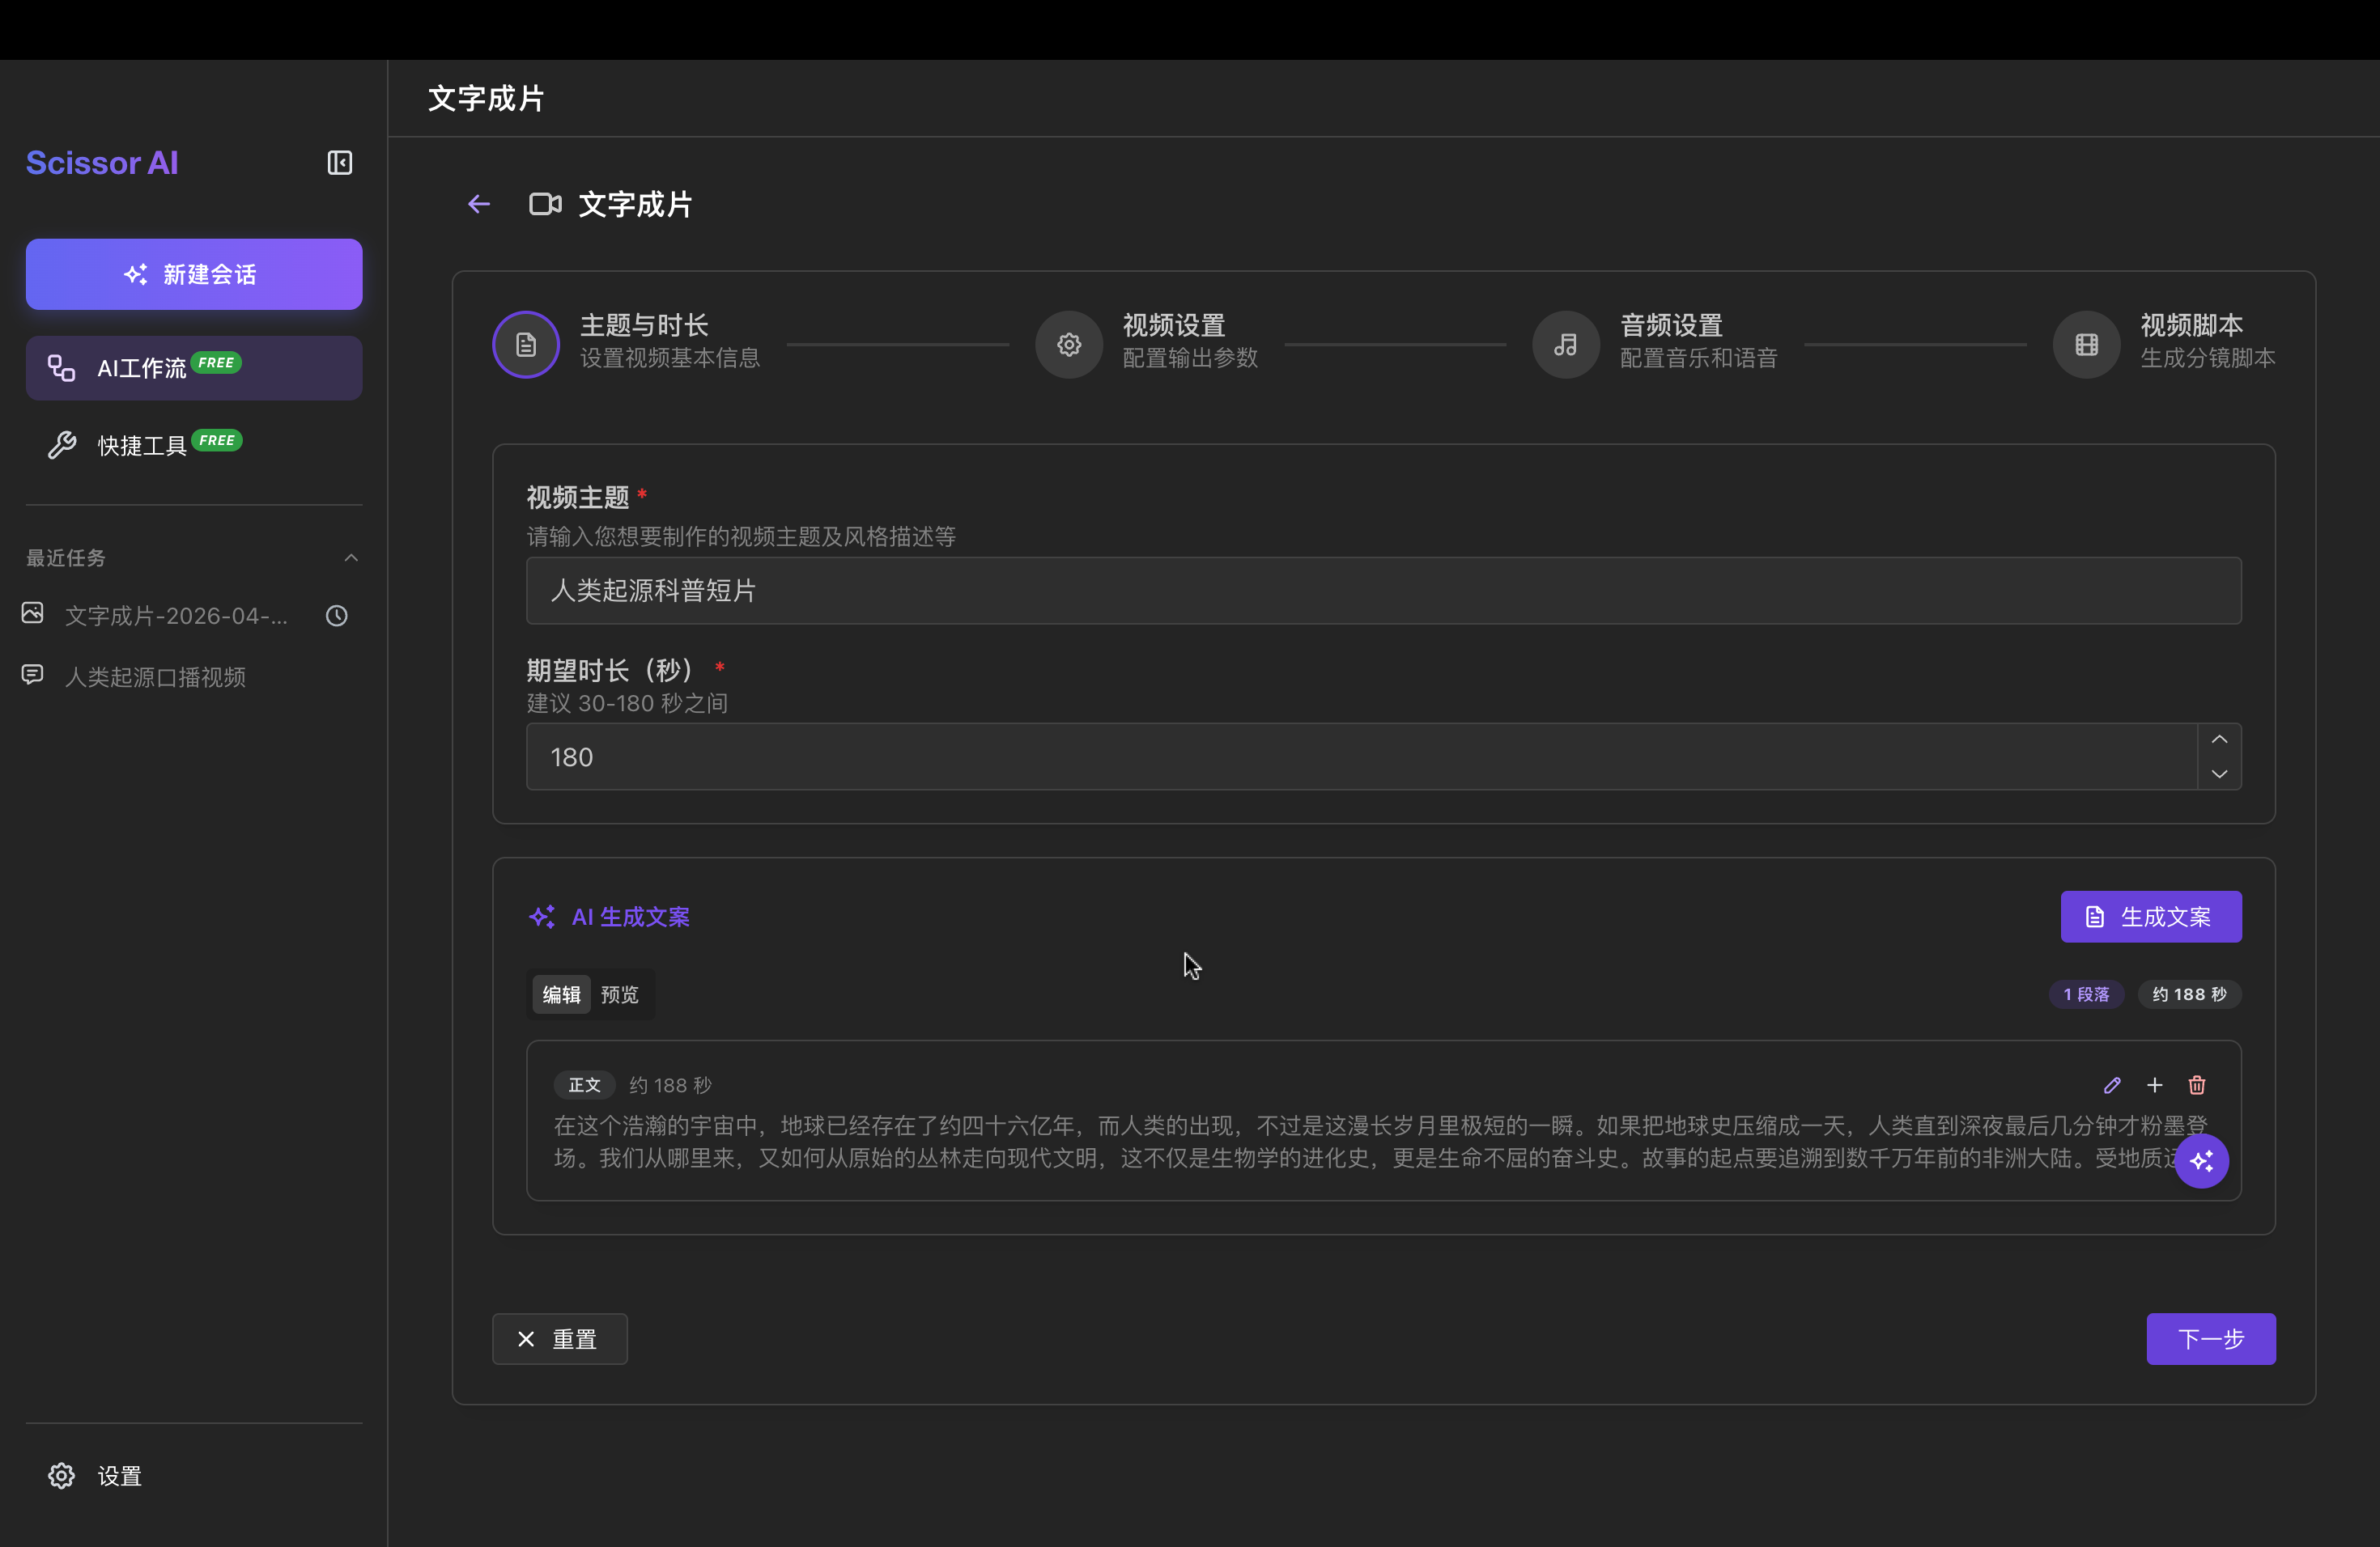Image resolution: width=2380 pixels, height=1547 pixels.
Task: Add a new paragraph via plus icon
Action: pos(2155,1084)
